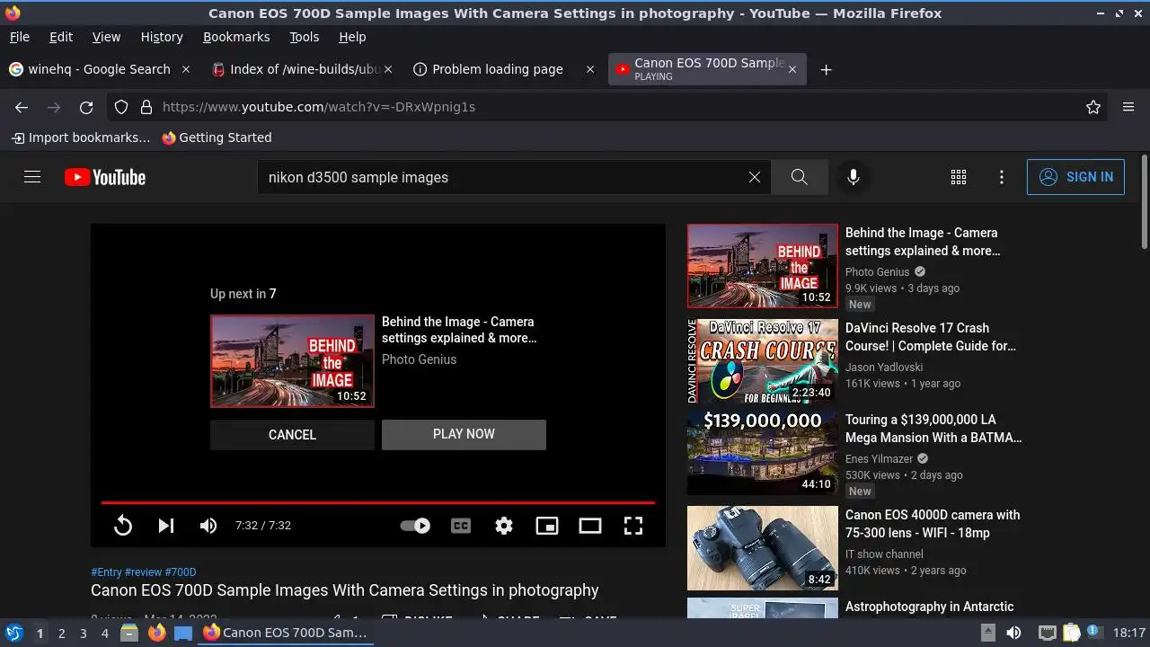
Task: Activate the miniplayer
Action: click(547, 526)
